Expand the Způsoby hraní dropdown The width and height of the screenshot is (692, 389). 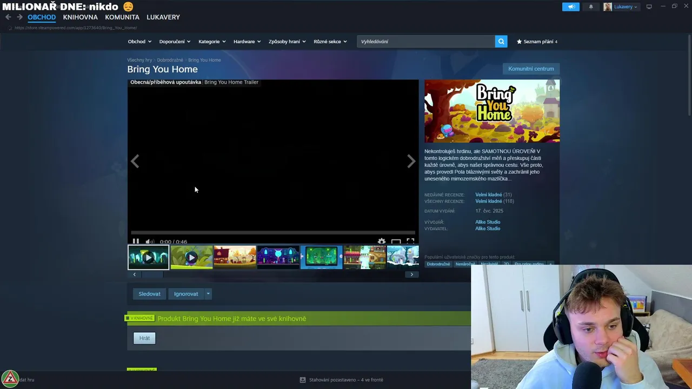[x=287, y=42]
